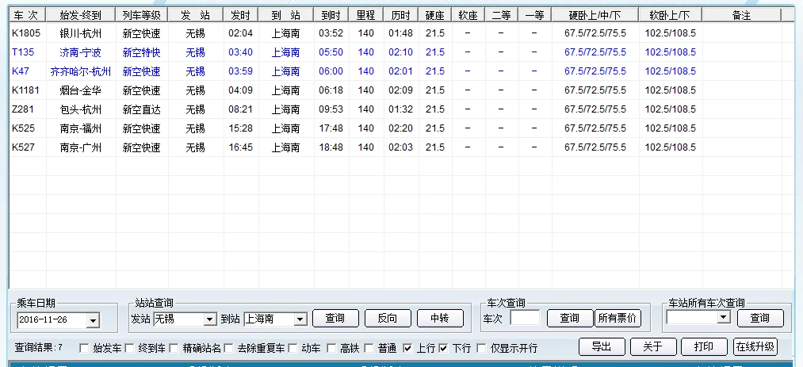Viewport: 803px width, 367px height.
Task: Click the 一等 column header
Action: click(534, 15)
